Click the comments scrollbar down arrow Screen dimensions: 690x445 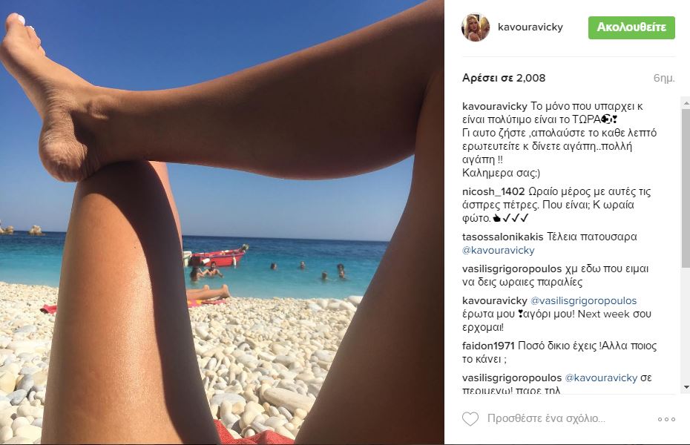686,387
